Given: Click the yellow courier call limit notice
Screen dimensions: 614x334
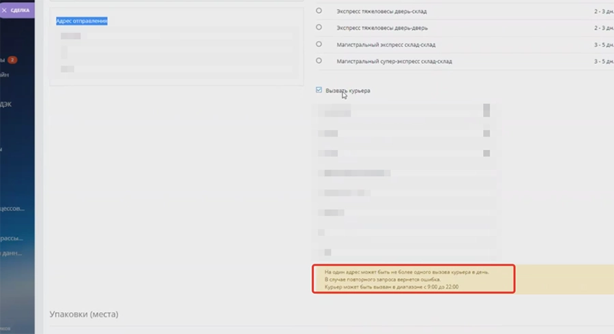Looking at the screenshot, I should pyautogui.click(x=413, y=279).
